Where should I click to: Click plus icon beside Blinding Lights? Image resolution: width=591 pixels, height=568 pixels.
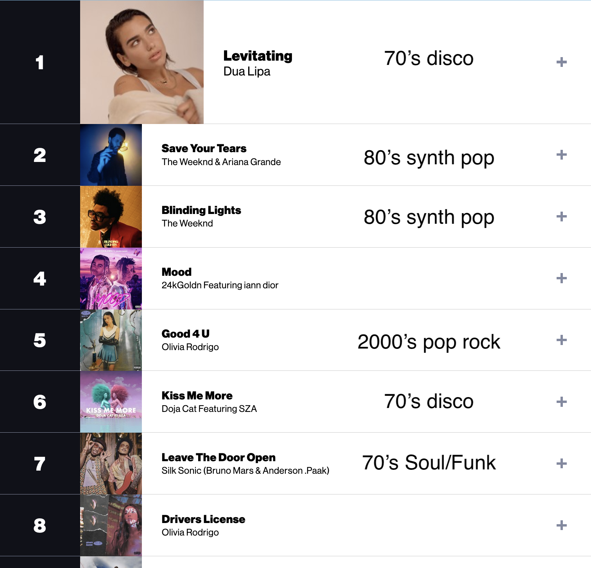[561, 217]
